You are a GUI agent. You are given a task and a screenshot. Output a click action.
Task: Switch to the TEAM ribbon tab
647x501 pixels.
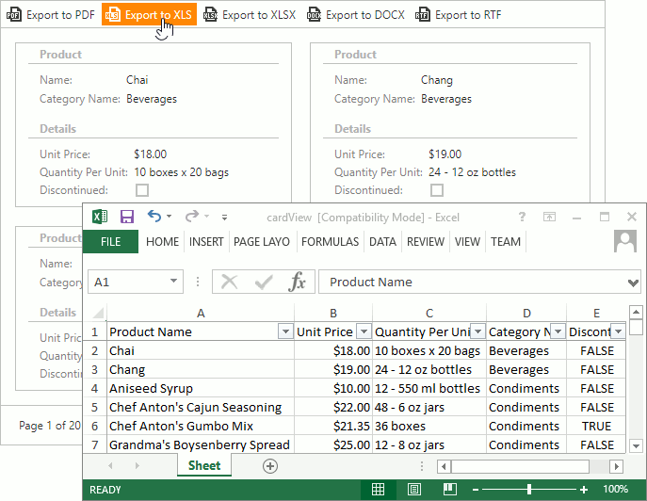point(506,241)
